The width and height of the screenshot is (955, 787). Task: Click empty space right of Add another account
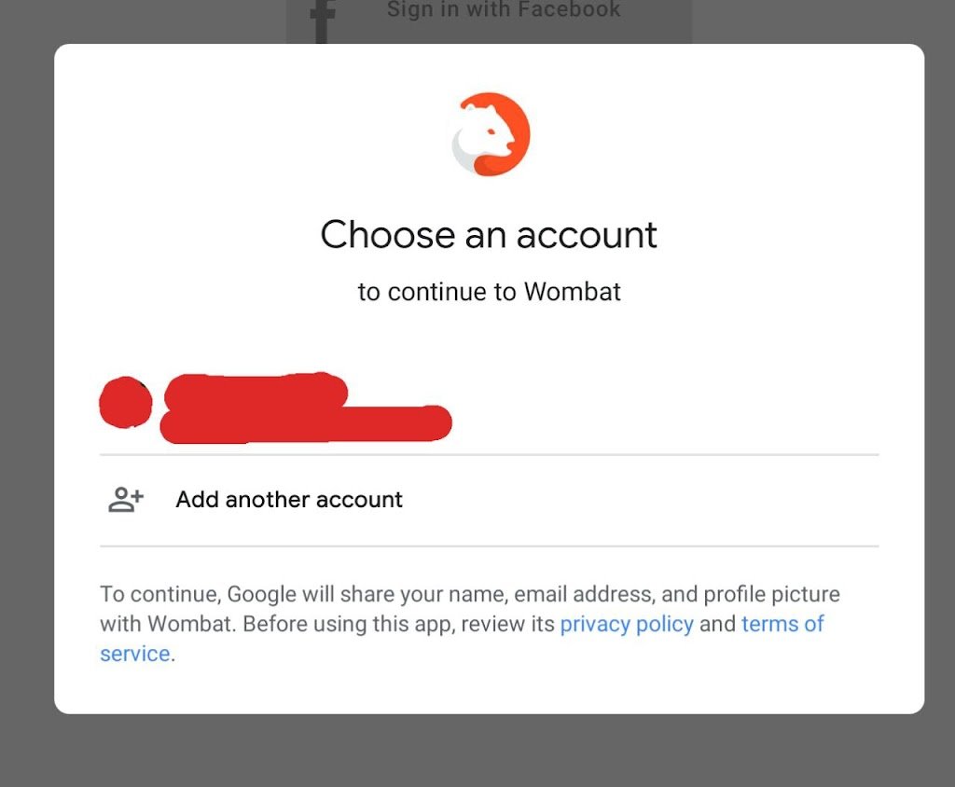pos(641,500)
